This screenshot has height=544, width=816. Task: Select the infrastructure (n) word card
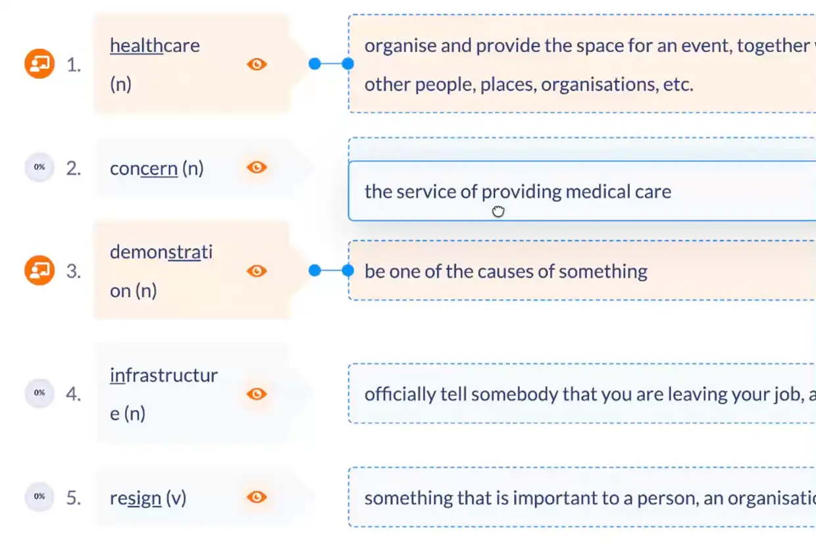(192, 393)
